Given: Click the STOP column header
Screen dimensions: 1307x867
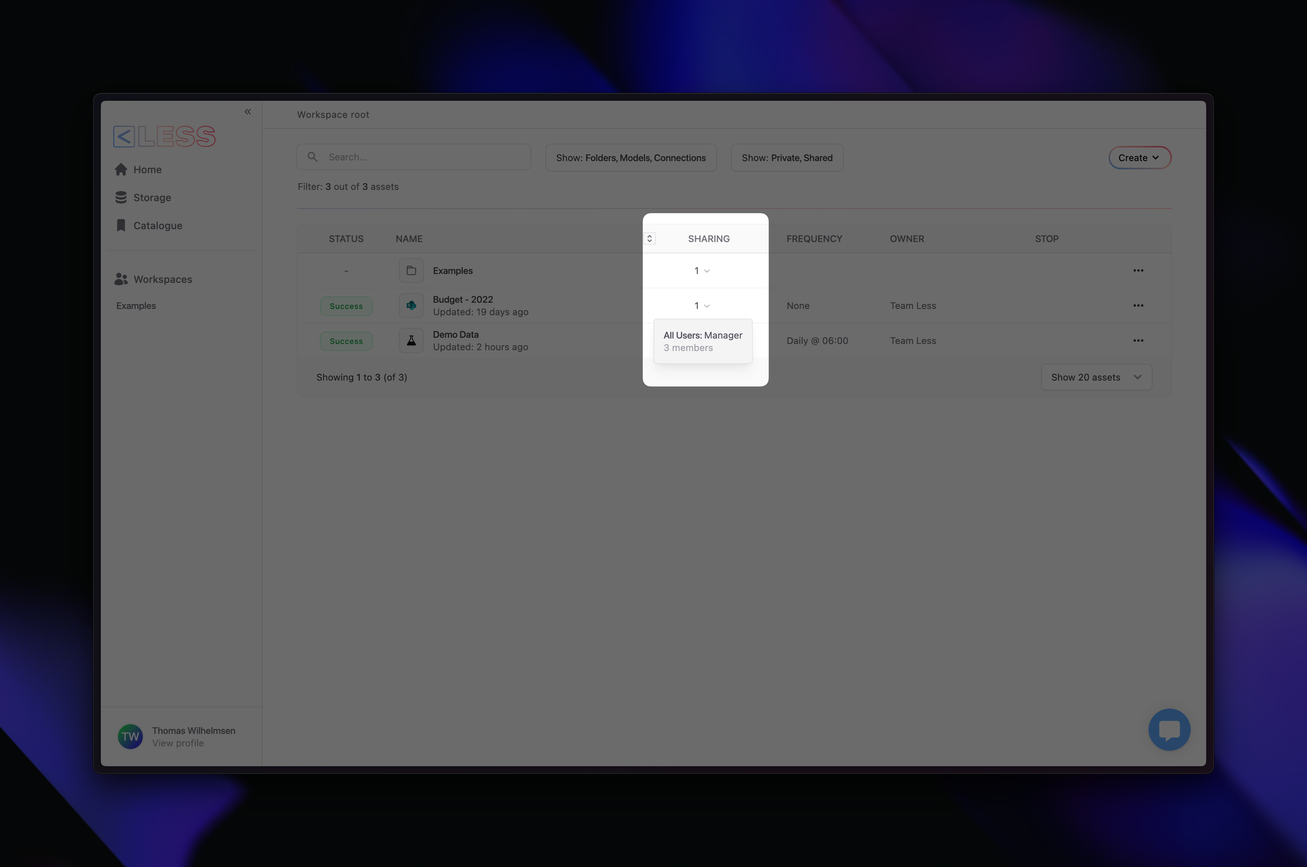Looking at the screenshot, I should pyautogui.click(x=1047, y=239).
